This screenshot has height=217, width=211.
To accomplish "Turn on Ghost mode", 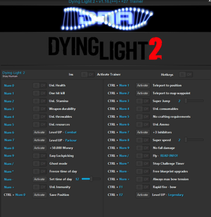I will pyautogui.click(x=40, y=164).
